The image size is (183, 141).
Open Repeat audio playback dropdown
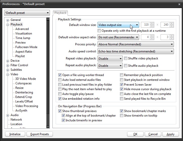pos(110,66)
